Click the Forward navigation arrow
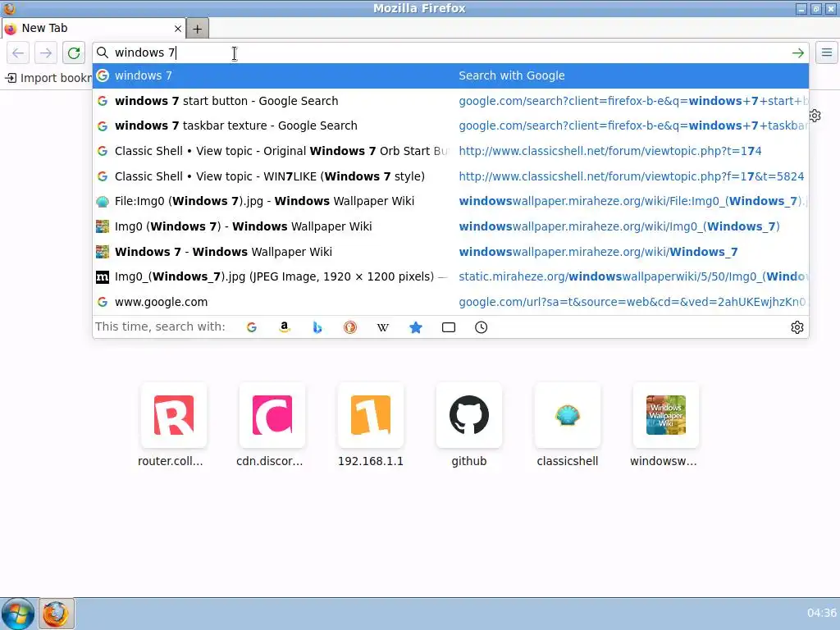840x630 pixels. [x=46, y=53]
